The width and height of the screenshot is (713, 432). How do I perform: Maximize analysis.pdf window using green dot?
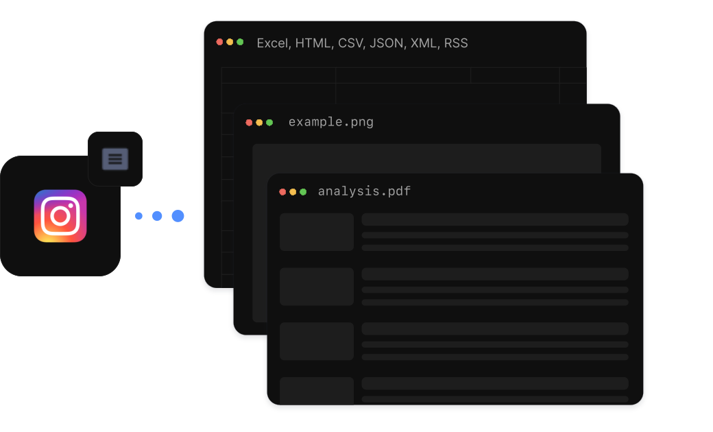pos(303,192)
